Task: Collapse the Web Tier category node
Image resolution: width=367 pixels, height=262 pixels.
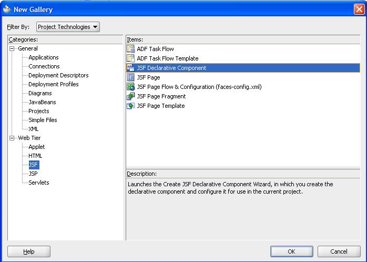Action: 12,138
